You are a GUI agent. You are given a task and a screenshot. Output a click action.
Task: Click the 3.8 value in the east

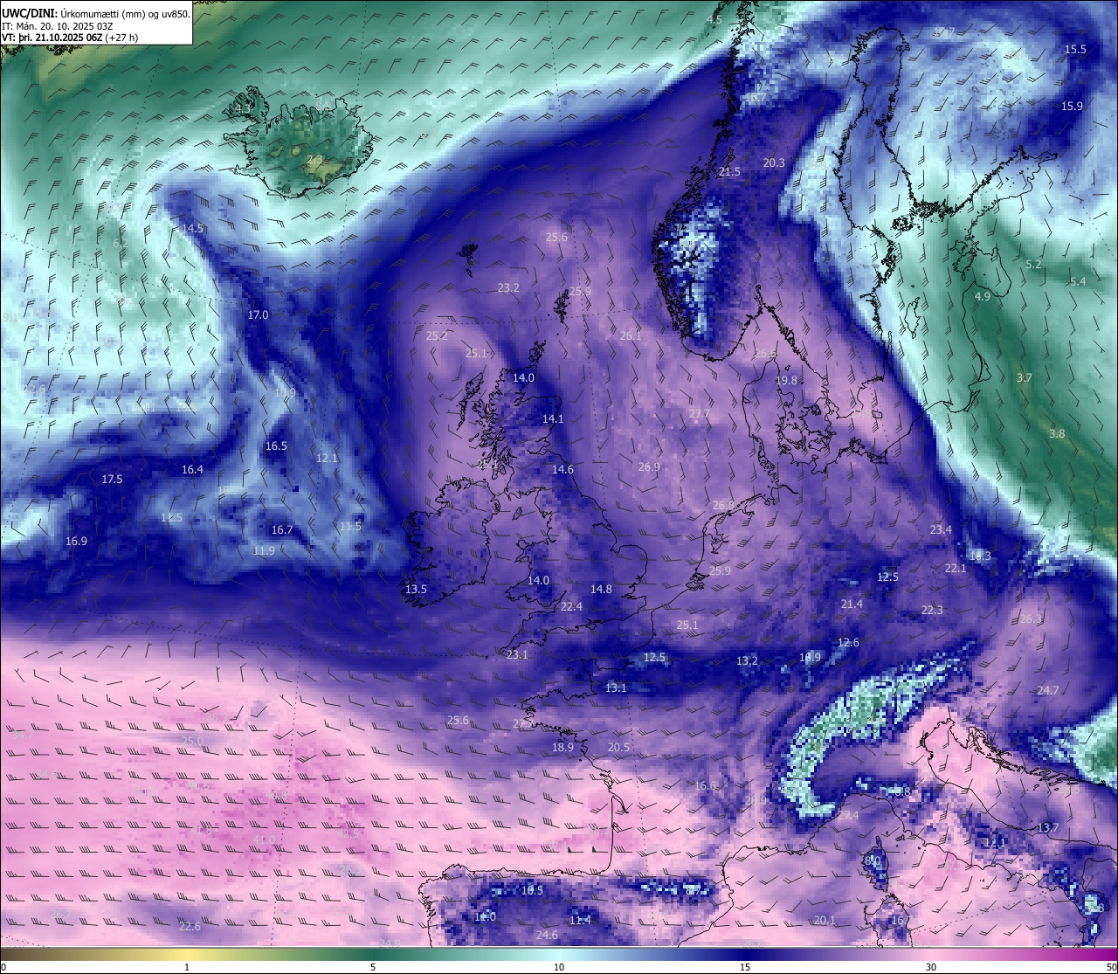(x=1057, y=433)
